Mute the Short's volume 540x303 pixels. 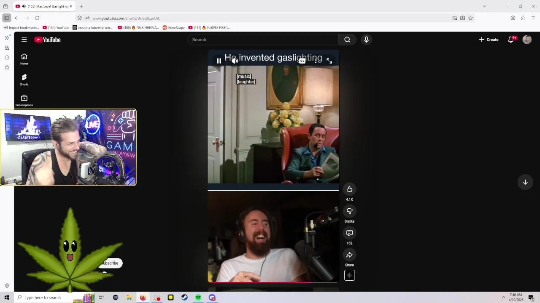coord(235,61)
